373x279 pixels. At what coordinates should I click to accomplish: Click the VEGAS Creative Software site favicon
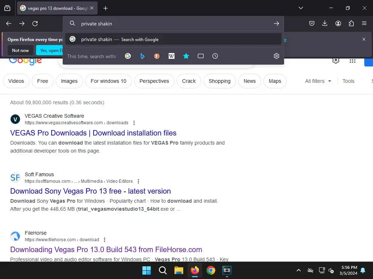click(x=15, y=119)
